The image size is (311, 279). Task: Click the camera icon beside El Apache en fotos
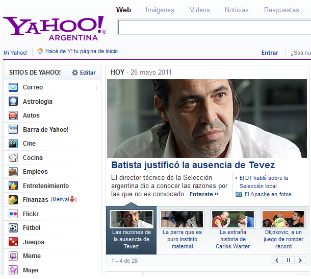tap(239, 194)
